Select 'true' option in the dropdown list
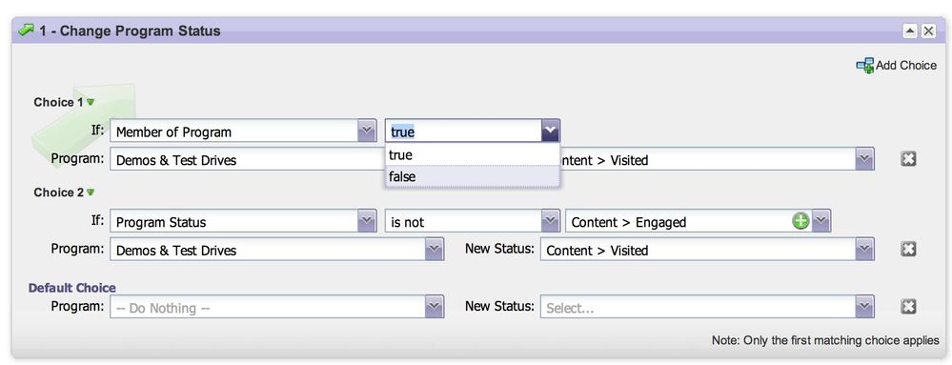Viewport: 952px width, 365px height. pos(473,155)
